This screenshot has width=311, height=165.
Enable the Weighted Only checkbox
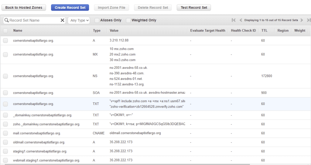(128, 20)
